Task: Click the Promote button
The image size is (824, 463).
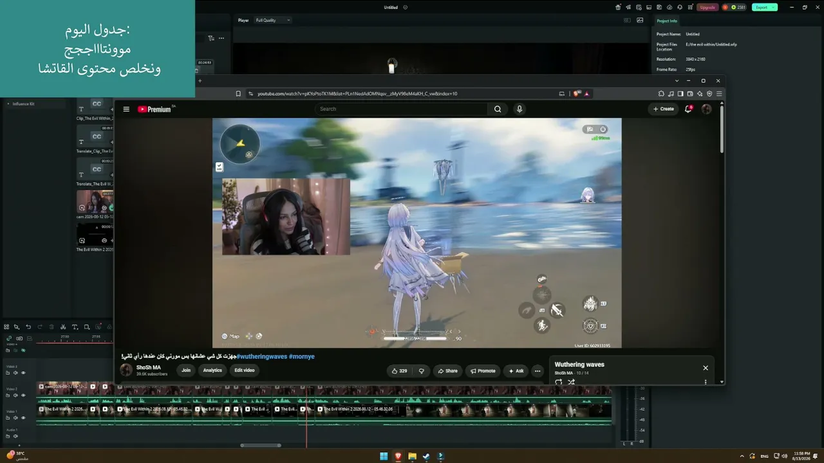Action: tap(483, 371)
